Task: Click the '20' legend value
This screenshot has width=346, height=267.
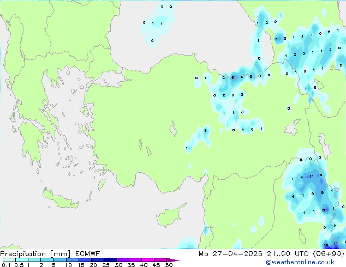Action: [x=93, y=265]
